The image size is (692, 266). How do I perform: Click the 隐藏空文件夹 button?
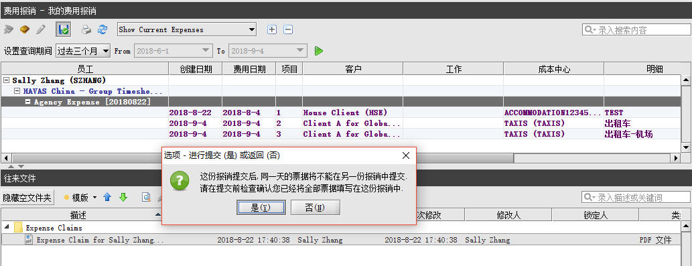click(27, 197)
